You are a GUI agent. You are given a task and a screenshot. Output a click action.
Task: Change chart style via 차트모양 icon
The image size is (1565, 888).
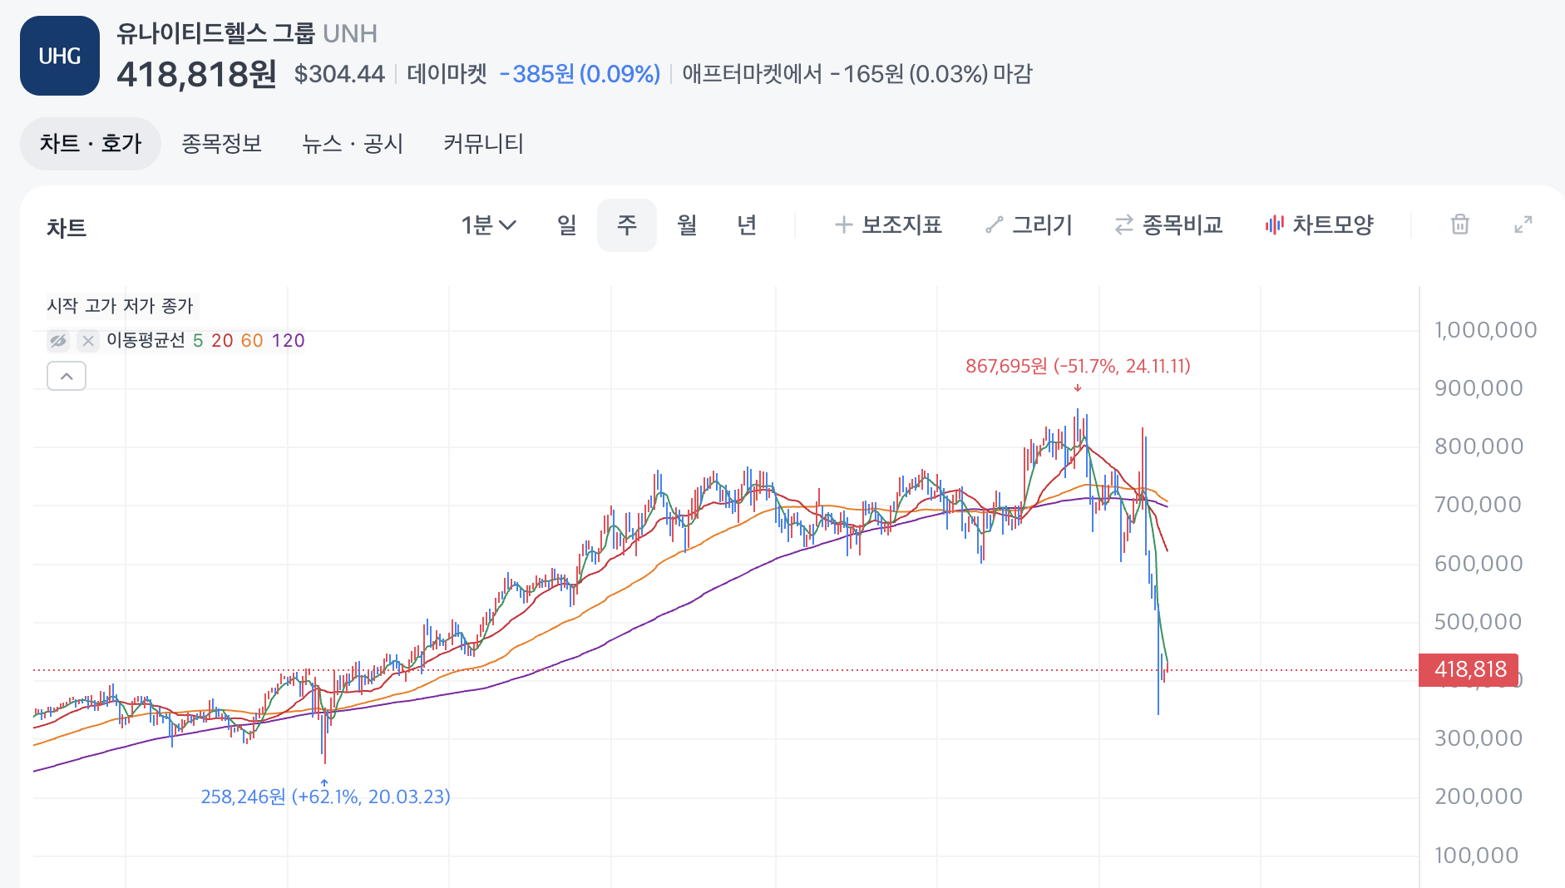(x=1320, y=224)
